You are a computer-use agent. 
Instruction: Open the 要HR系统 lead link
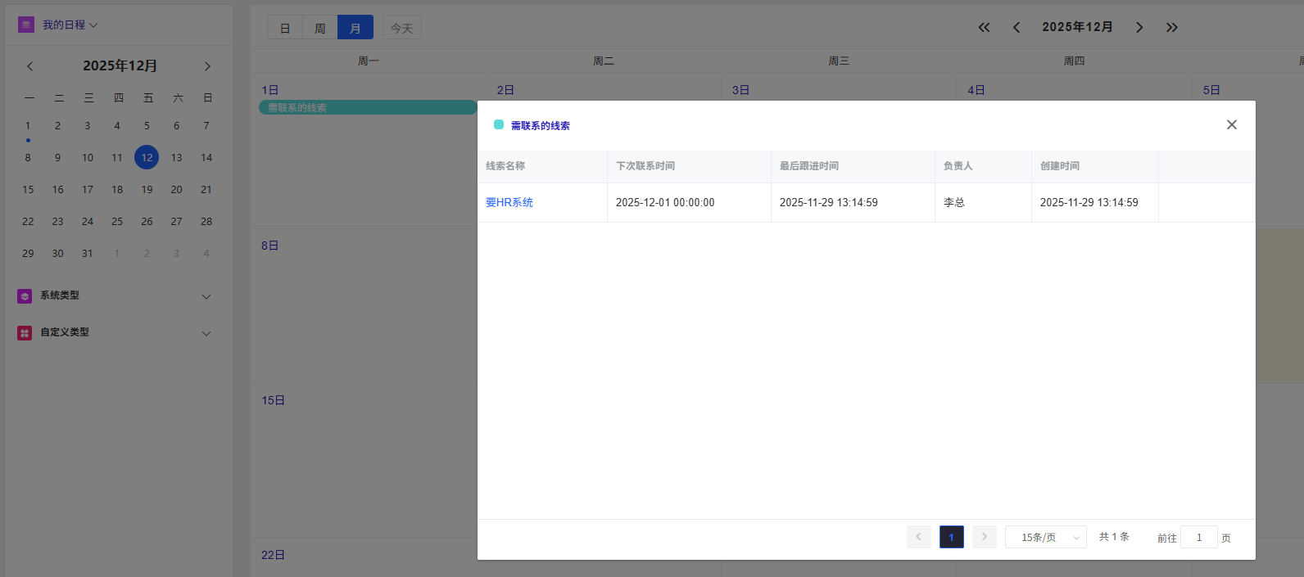point(509,202)
